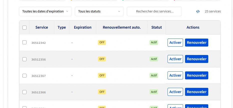This screenshot has width=233, height=108.
Task: Activate service 36512356
Action: (x=175, y=59)
